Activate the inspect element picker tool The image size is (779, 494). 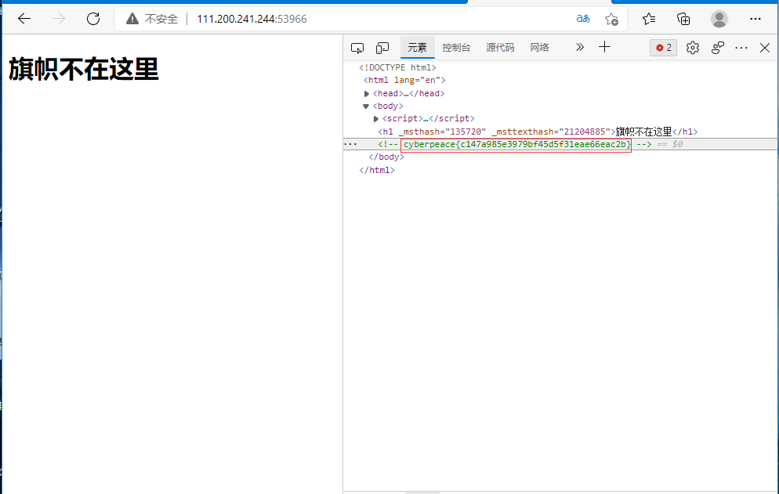(x=357, y=48)
